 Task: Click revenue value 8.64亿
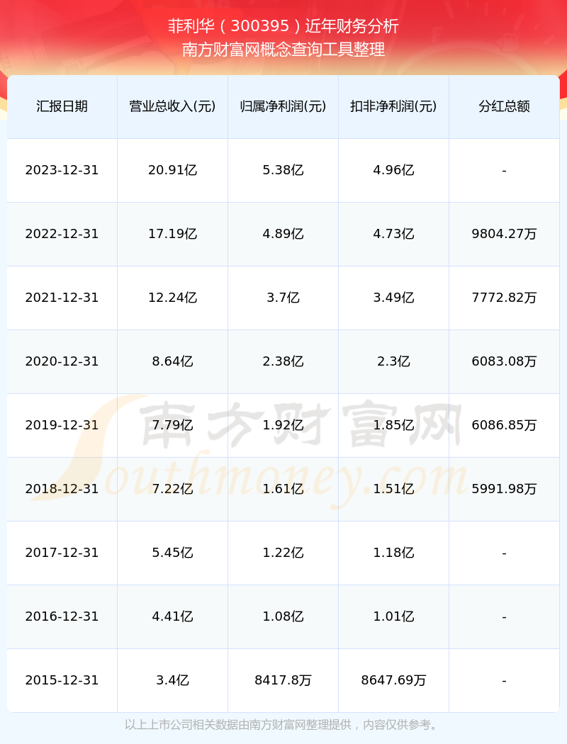pyautogui.click(x=173, y=361)
